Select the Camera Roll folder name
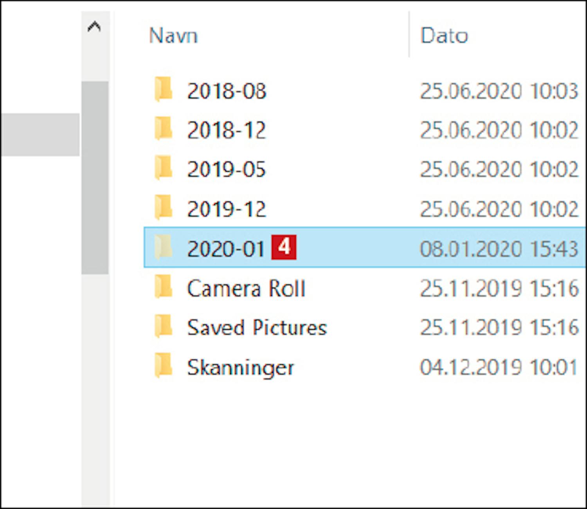 [246, 289]
